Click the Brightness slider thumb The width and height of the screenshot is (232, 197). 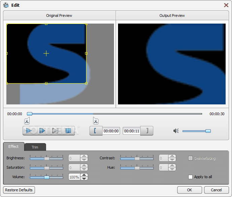47,159
